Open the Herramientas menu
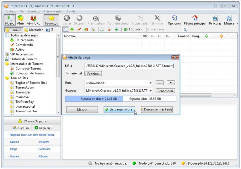Screen dimensions: 241x169 tap(53, 11)
